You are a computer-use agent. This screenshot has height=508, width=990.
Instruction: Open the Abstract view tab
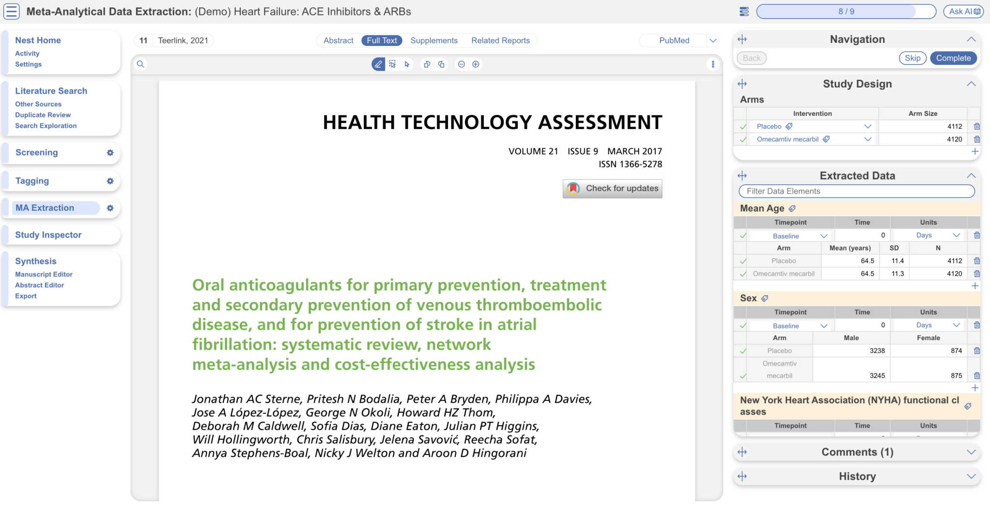(x=338, y=41)
